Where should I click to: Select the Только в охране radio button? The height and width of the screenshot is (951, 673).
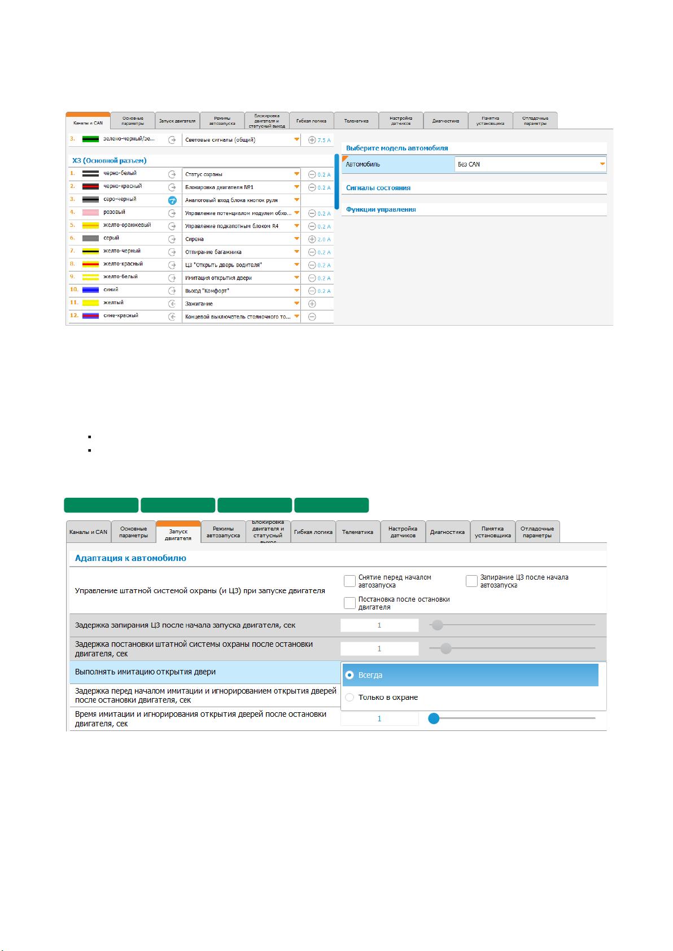[x=349, y=698]
